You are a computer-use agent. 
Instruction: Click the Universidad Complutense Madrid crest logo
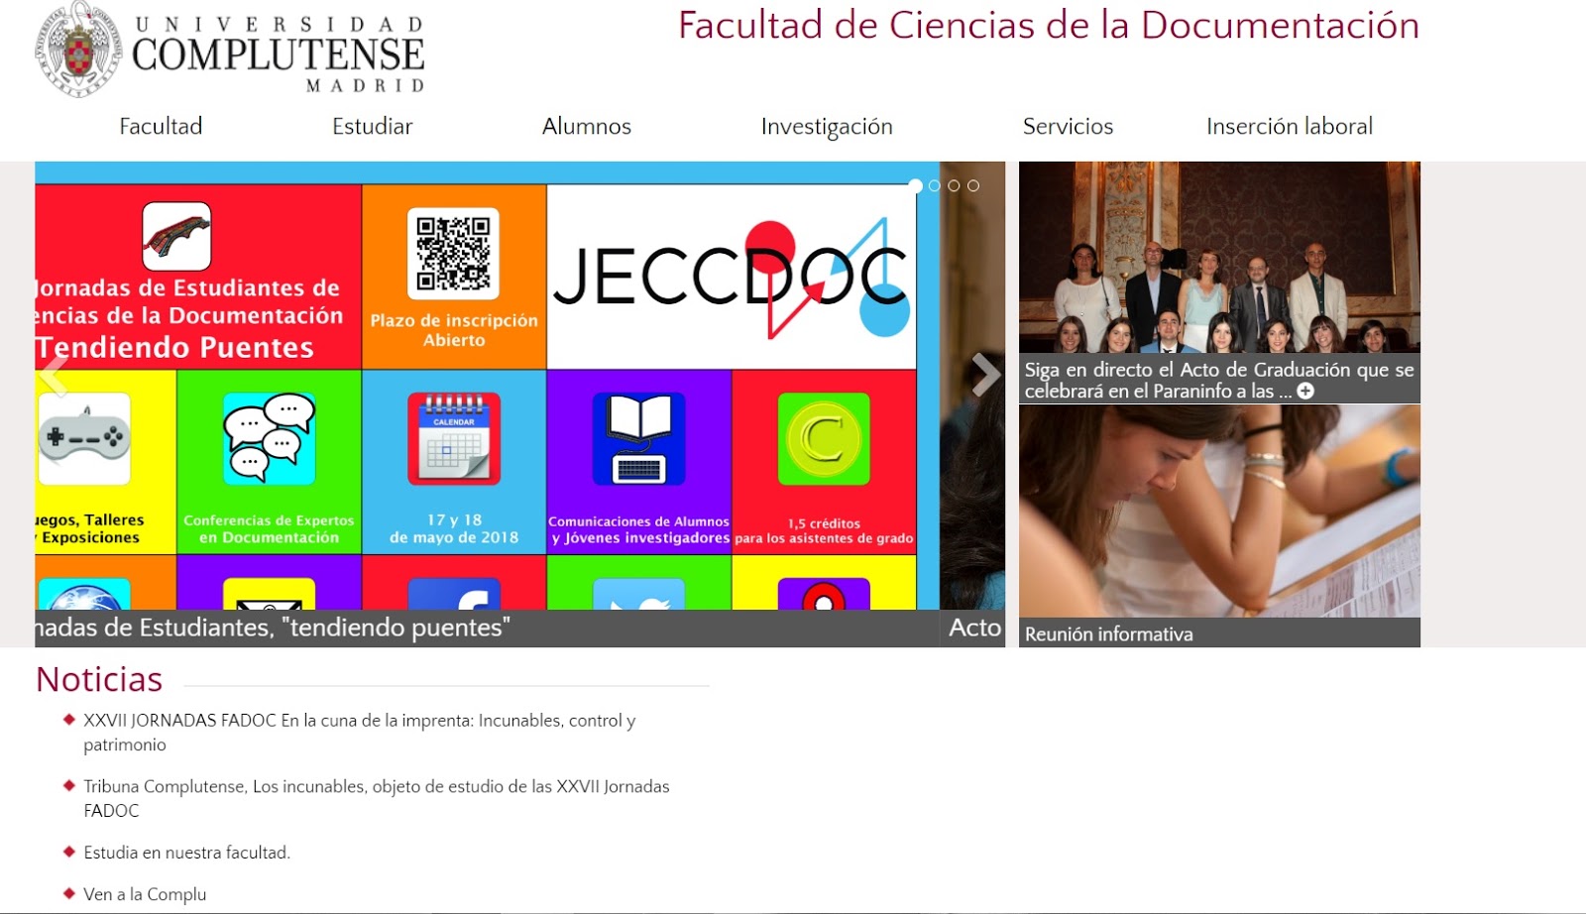coord(79,50)
